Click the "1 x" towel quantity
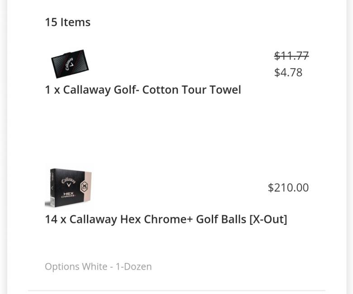 tap(52, 90)
